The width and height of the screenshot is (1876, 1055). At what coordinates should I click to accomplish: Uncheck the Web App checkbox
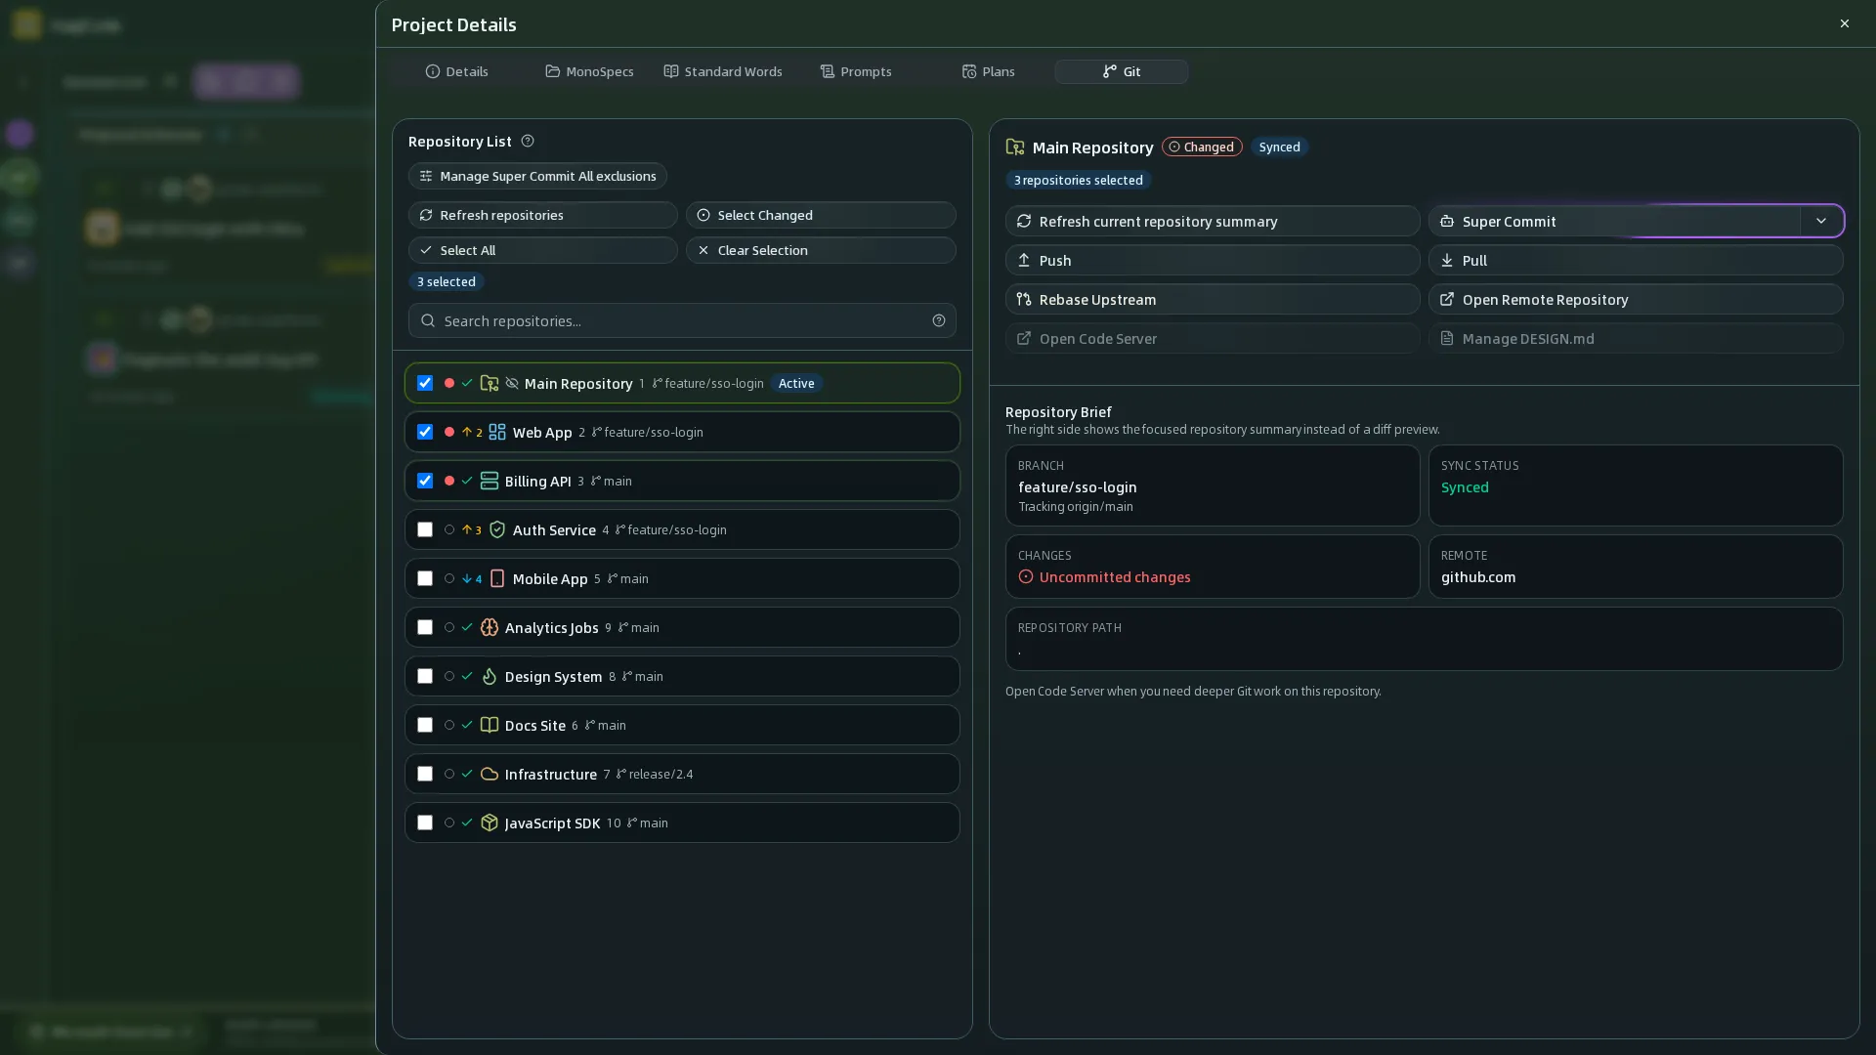click(425, 432)
